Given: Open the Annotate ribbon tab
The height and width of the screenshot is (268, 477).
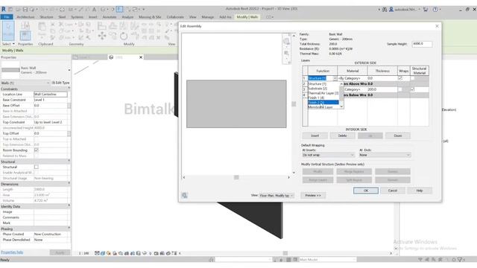Looking at the screenshot, I should point(110,17).
